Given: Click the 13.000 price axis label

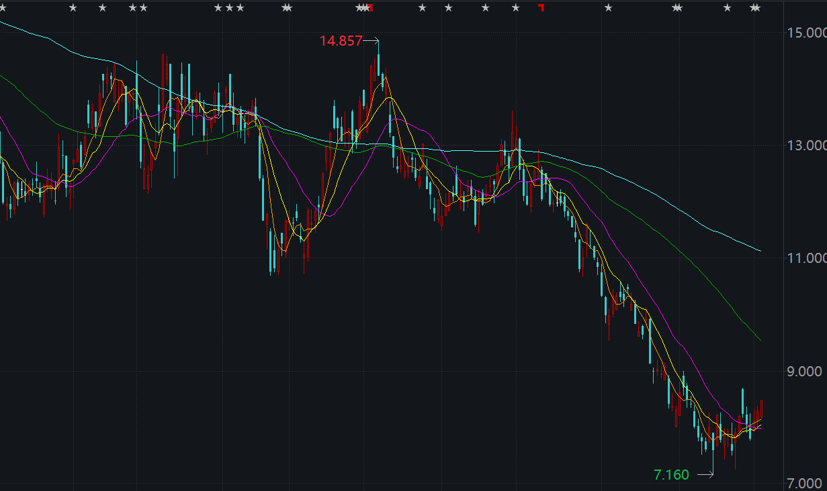Looking at the screenshot, I should pos(806,146).
